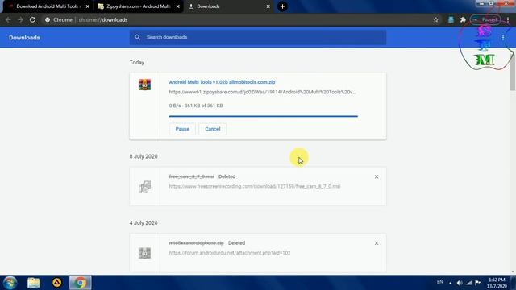
Task: Focus the Search downloads field
Action: click(x=258, y=38)
